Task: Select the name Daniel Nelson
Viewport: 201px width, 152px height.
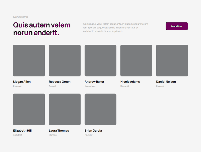Action: pyautogui.click(x=166, y=82)
